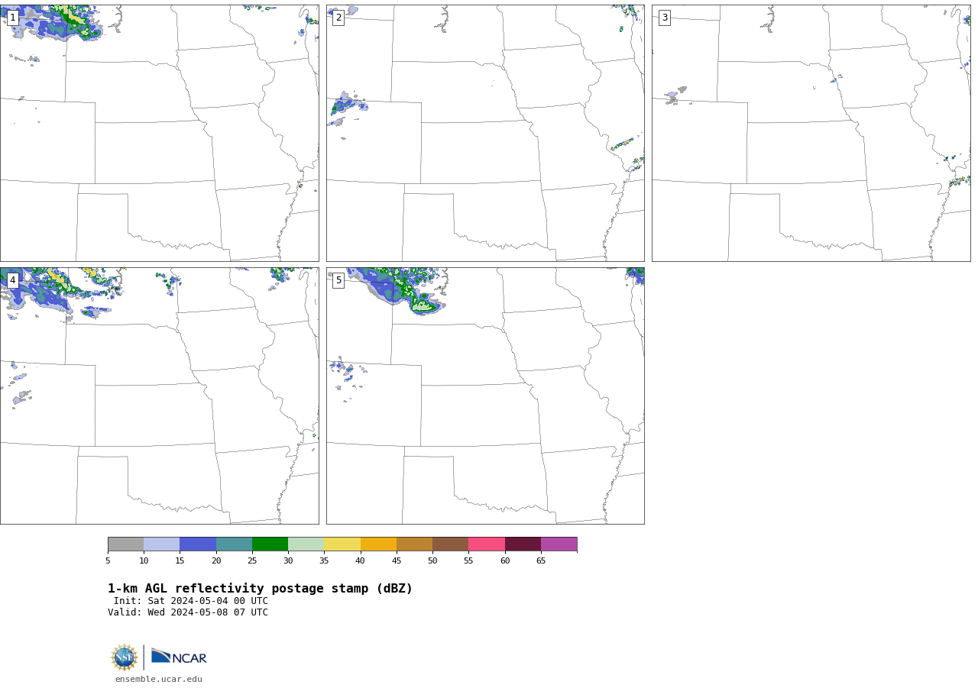Open ensemble member 2 reflectivity panel
The height and width of the screenshot is (688, 978).
(x=485, y=134)
